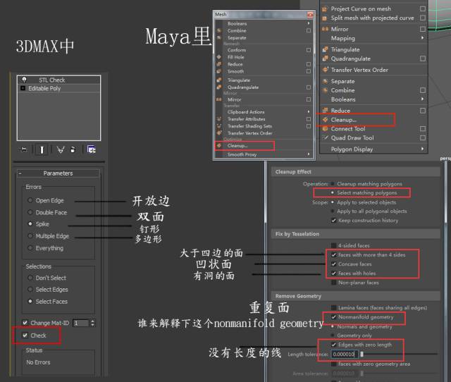Toggle Nonmanifold geometry checkbox
Image resolution: width=451 pixels, height=382 pixels.
click(333, 316)
